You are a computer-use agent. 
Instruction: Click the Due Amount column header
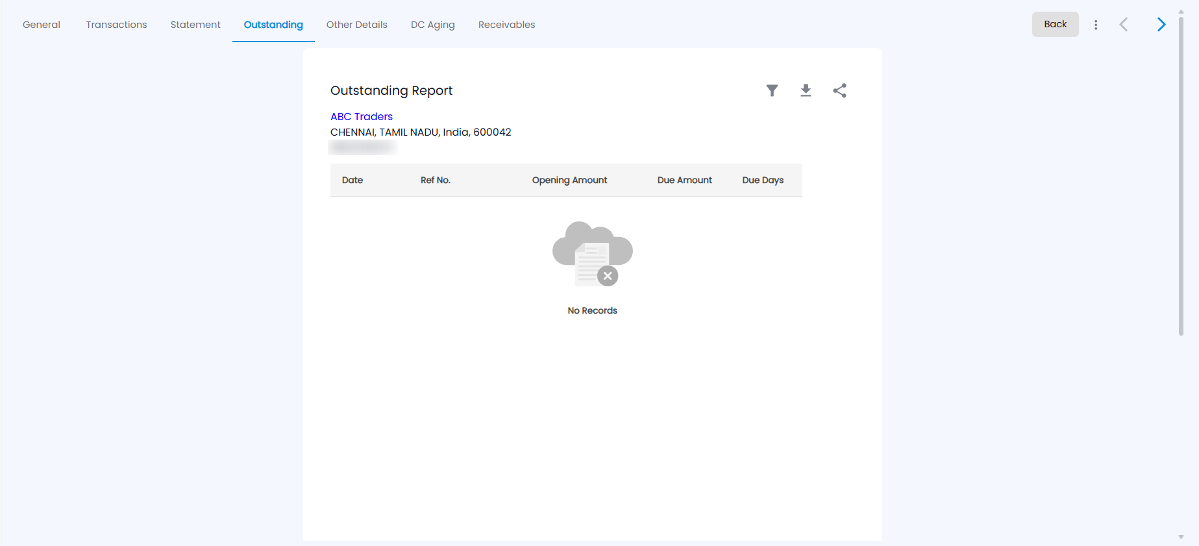point(685,180)
